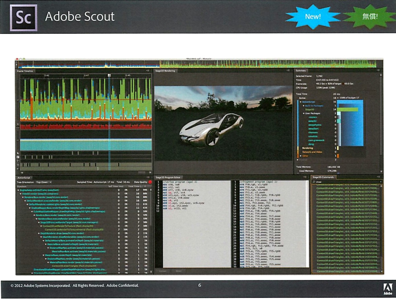This screenshot has height=300, width=396.
Task: Click the 0:46 time label on ruler
Action: pos(47,75)
